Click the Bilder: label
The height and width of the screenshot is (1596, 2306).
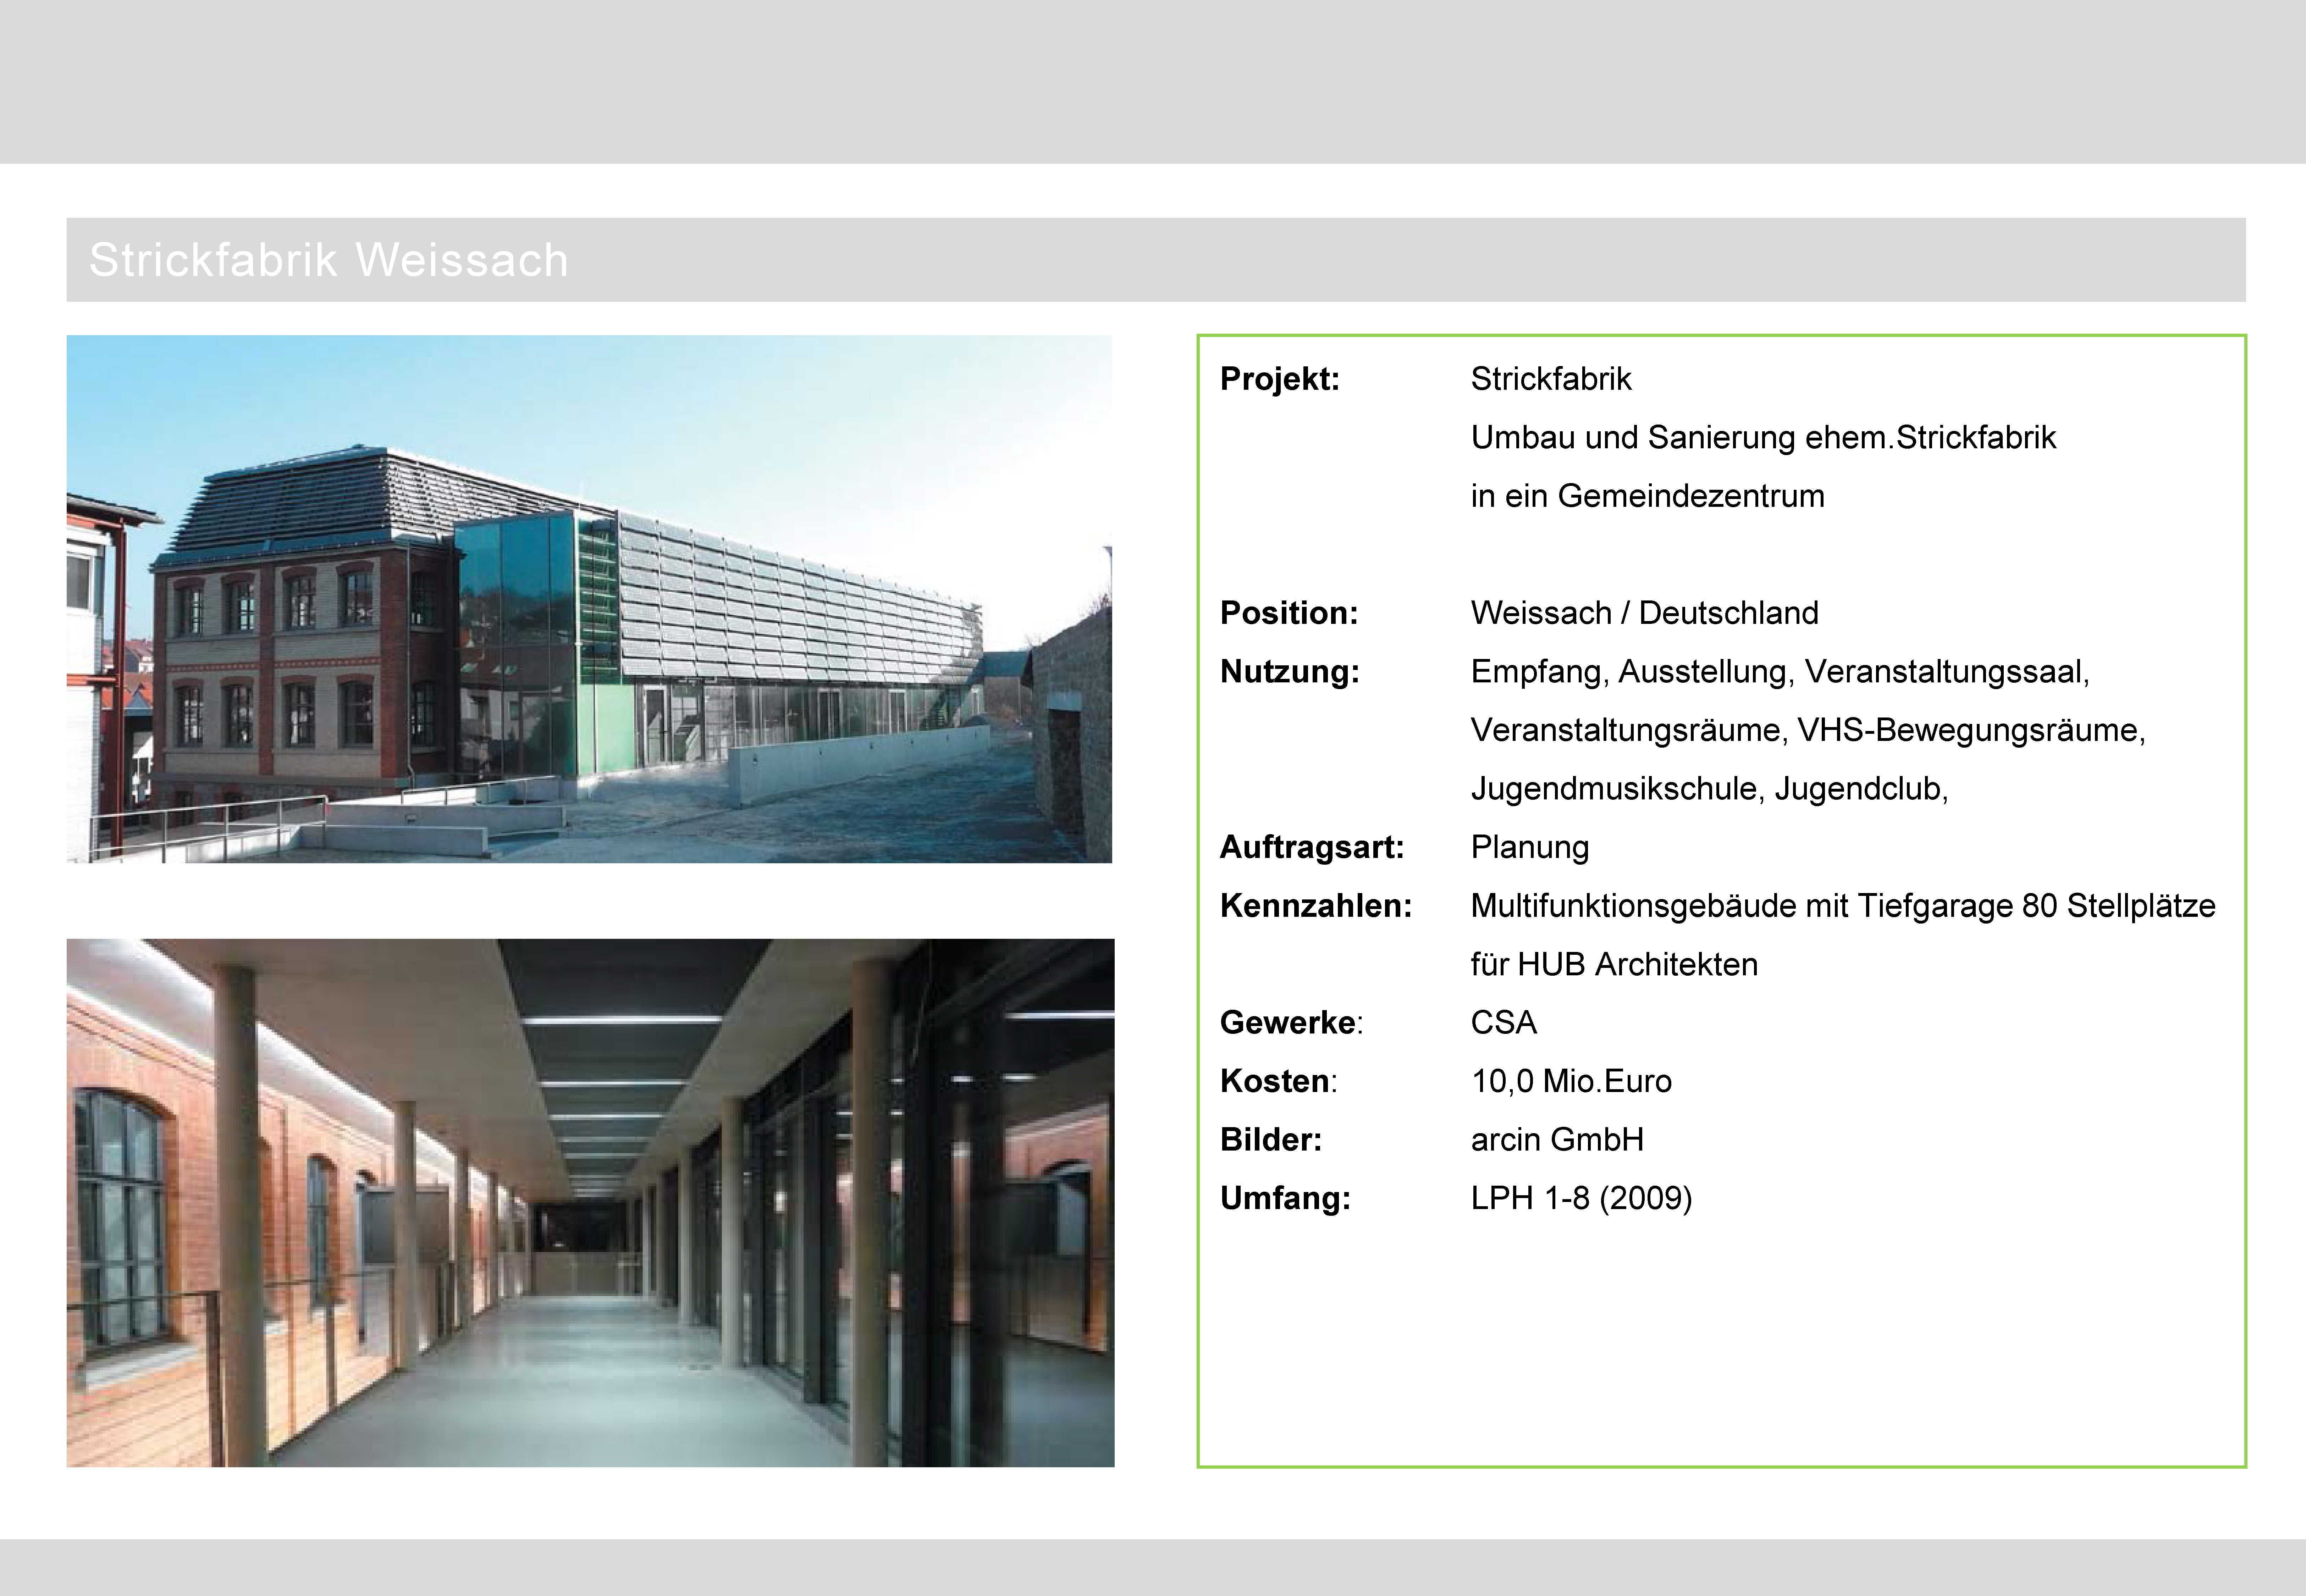click(1271, 1140)
